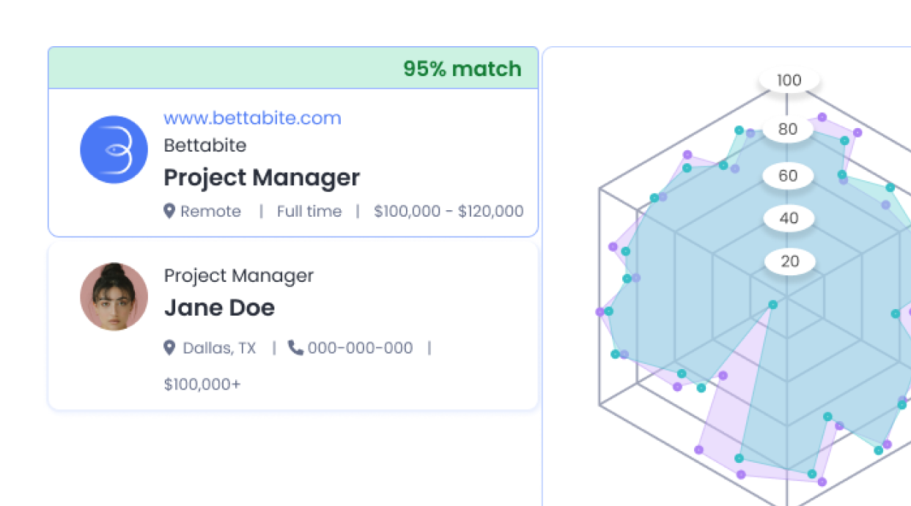Click the 20 label on radar chart
911x506 pixels.
coord(789,261)
